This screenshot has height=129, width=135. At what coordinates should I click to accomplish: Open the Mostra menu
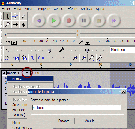(30, 9)
